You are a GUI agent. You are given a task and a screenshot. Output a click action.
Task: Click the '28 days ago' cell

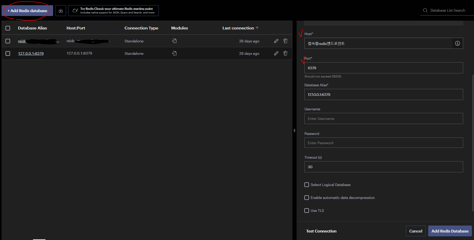(249, 53)
